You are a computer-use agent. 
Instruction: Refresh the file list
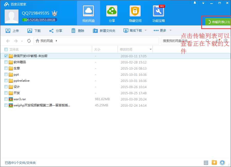click(29, 41)
